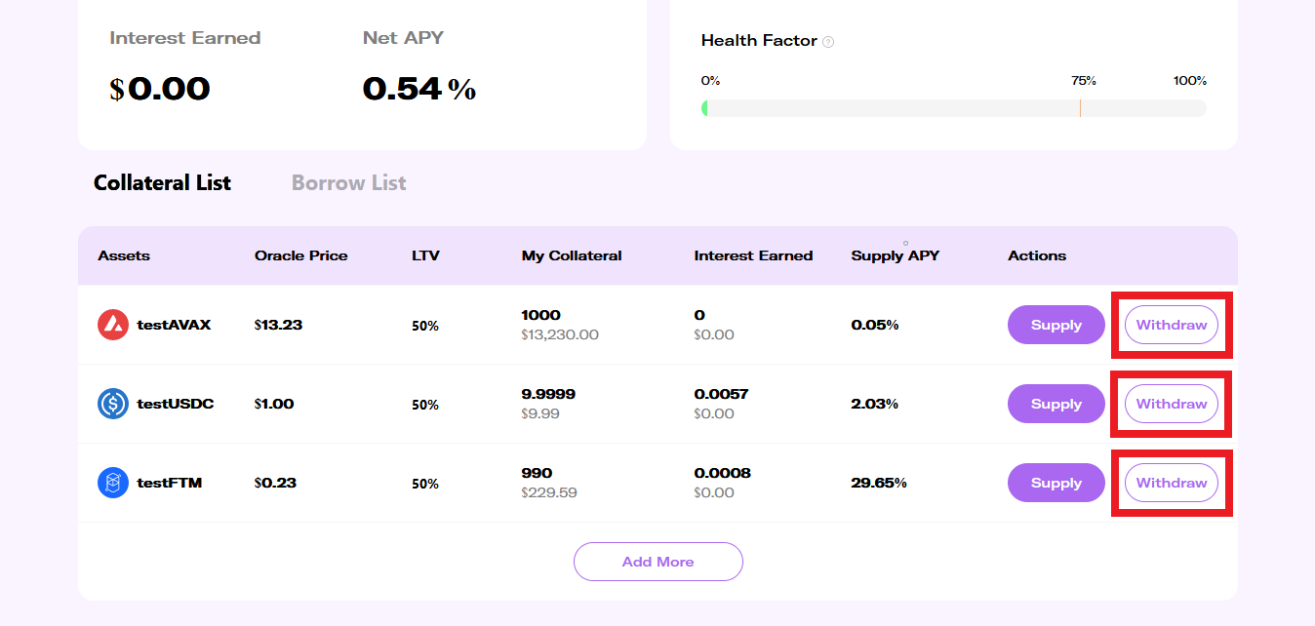Supply additional testFTM
1315x626 pixels.
(x=1056, y=483)
